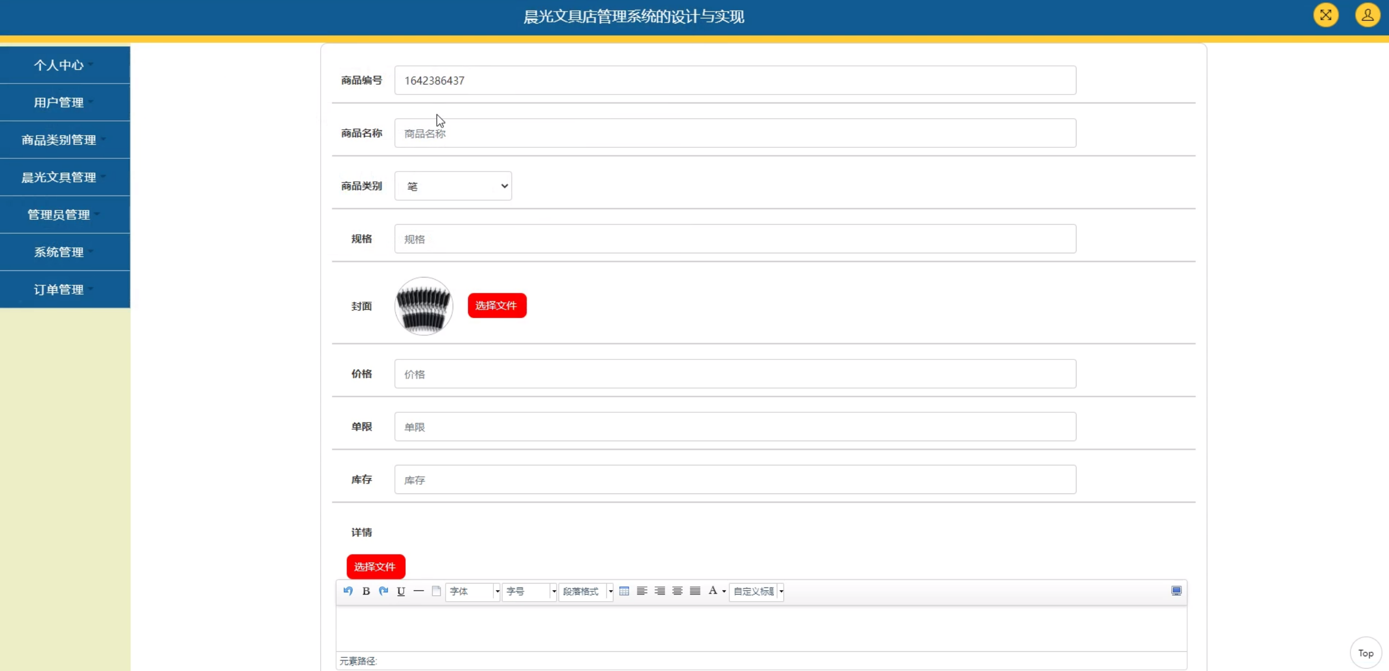
Task: Click the blank document icon in the editor toolbar
Action: (x=436, y=591)
